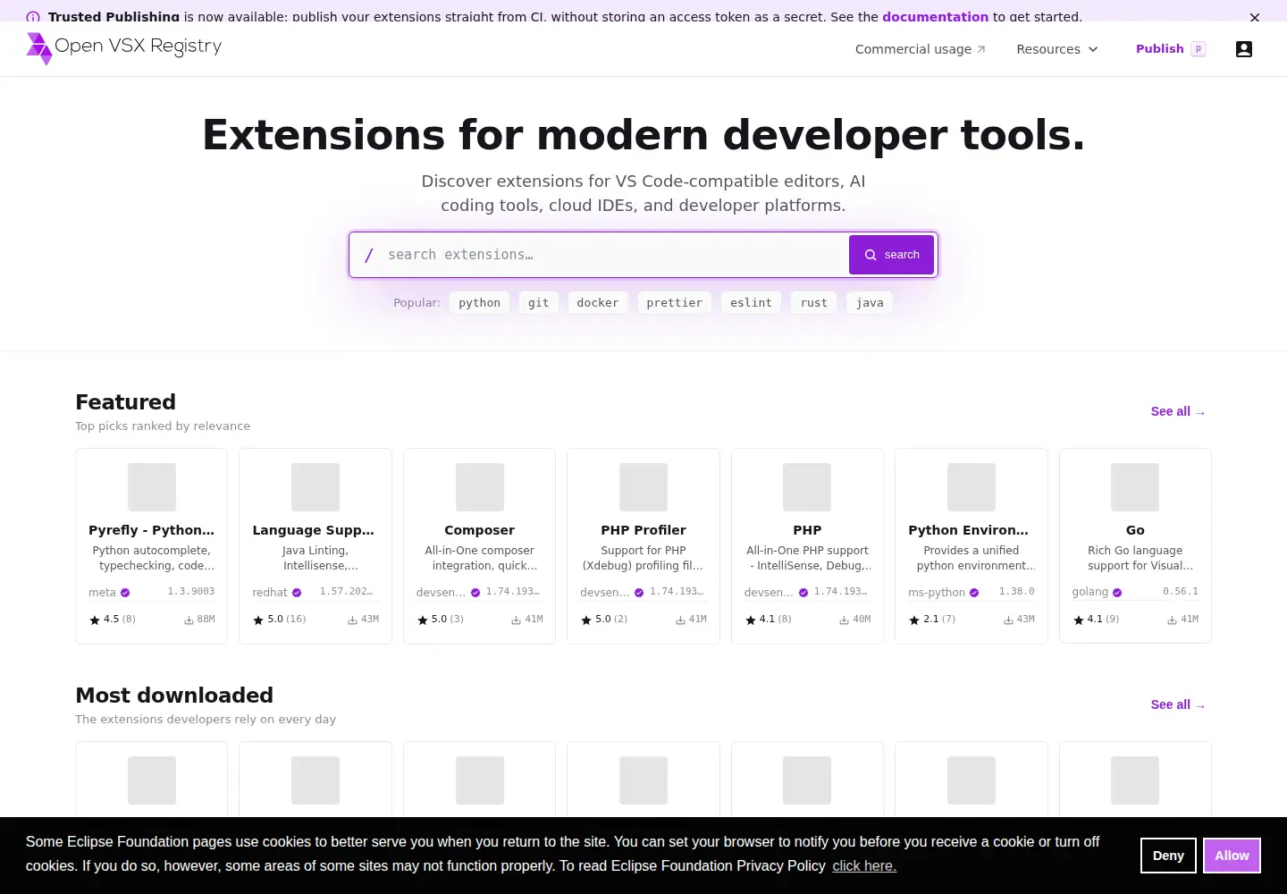Viewport: 1287px width, 894px height.
Task: Click the magnifier icon in the search button
Action: pyautogui.click(x=871, y=255)
